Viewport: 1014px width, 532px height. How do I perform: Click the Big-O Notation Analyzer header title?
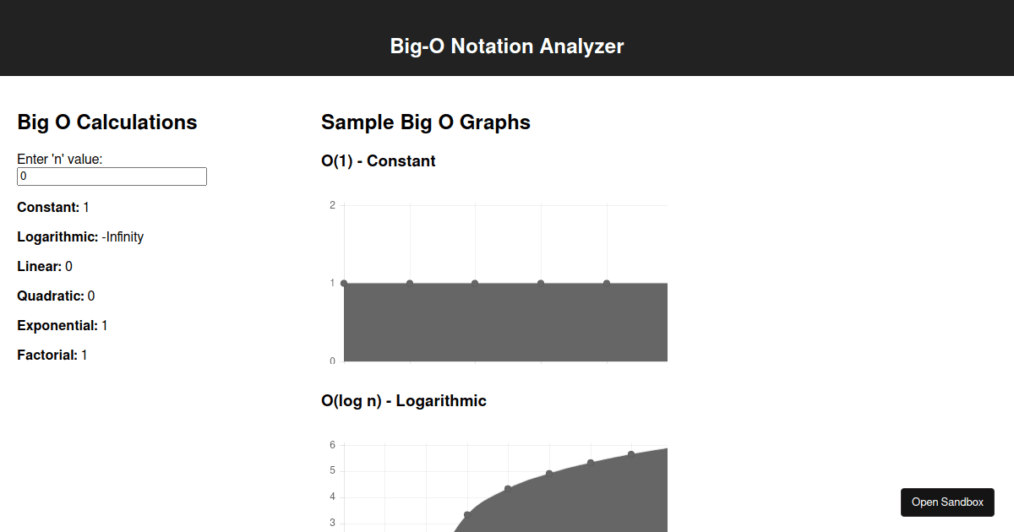point(507,46)
